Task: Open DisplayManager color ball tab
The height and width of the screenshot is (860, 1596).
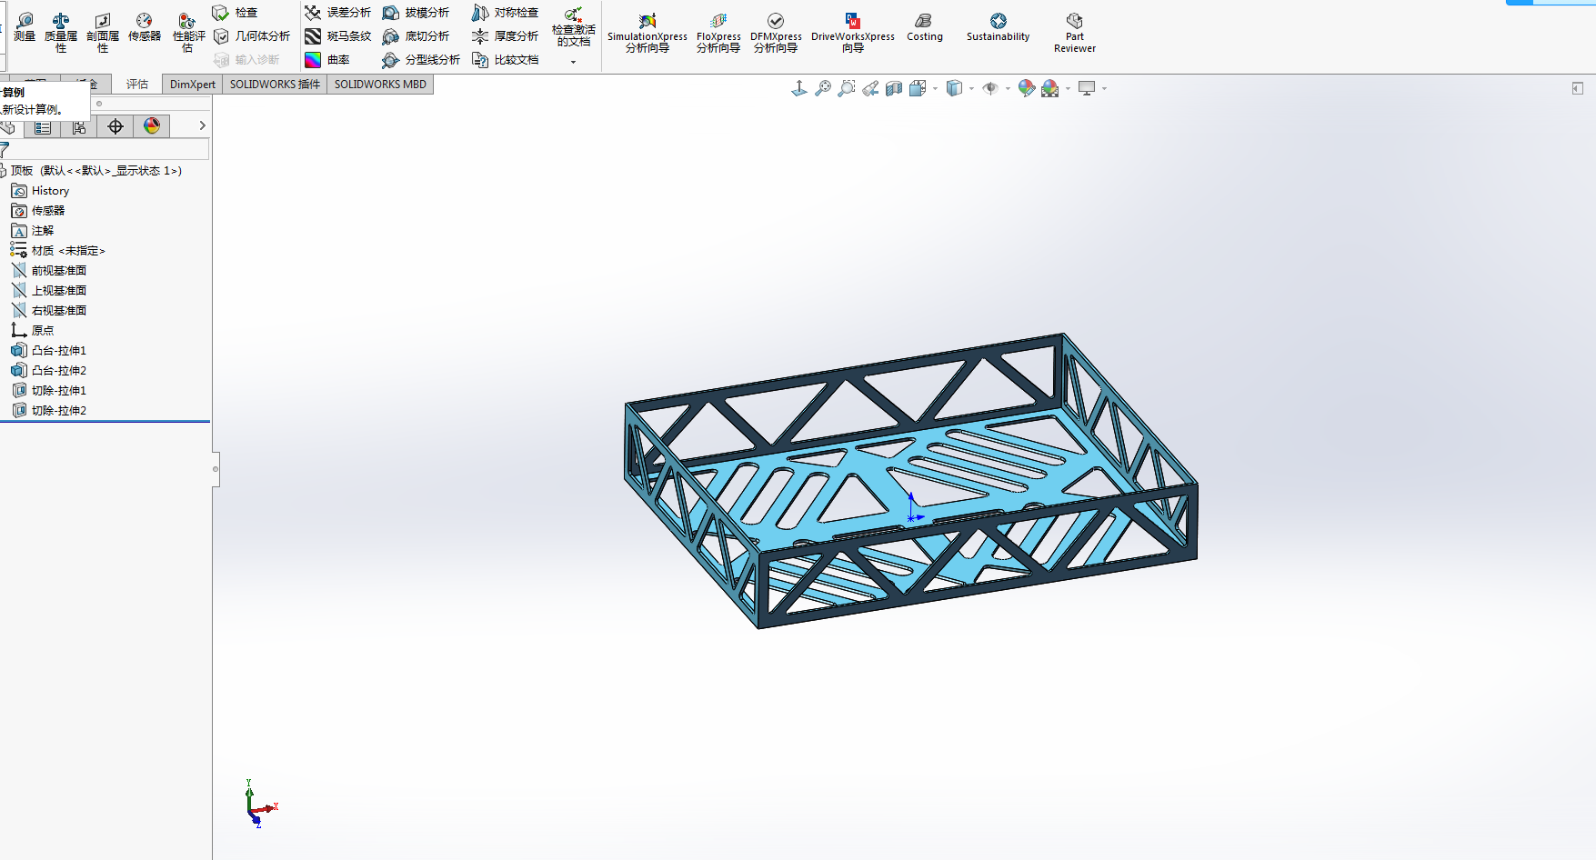Action: coord(152,126)
